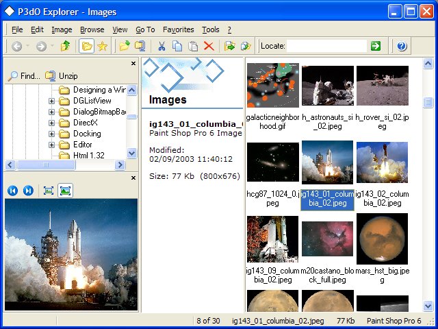Toggle the Folders pane button
The image size is (438, 329).
pos(87,46)
